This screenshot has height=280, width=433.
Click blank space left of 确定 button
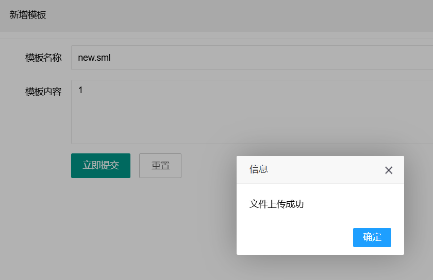pyautogui.click(x=294, y=237)
